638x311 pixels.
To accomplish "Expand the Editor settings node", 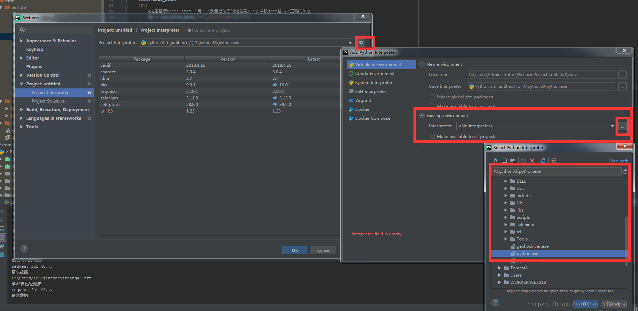I will tap(22, 58).
